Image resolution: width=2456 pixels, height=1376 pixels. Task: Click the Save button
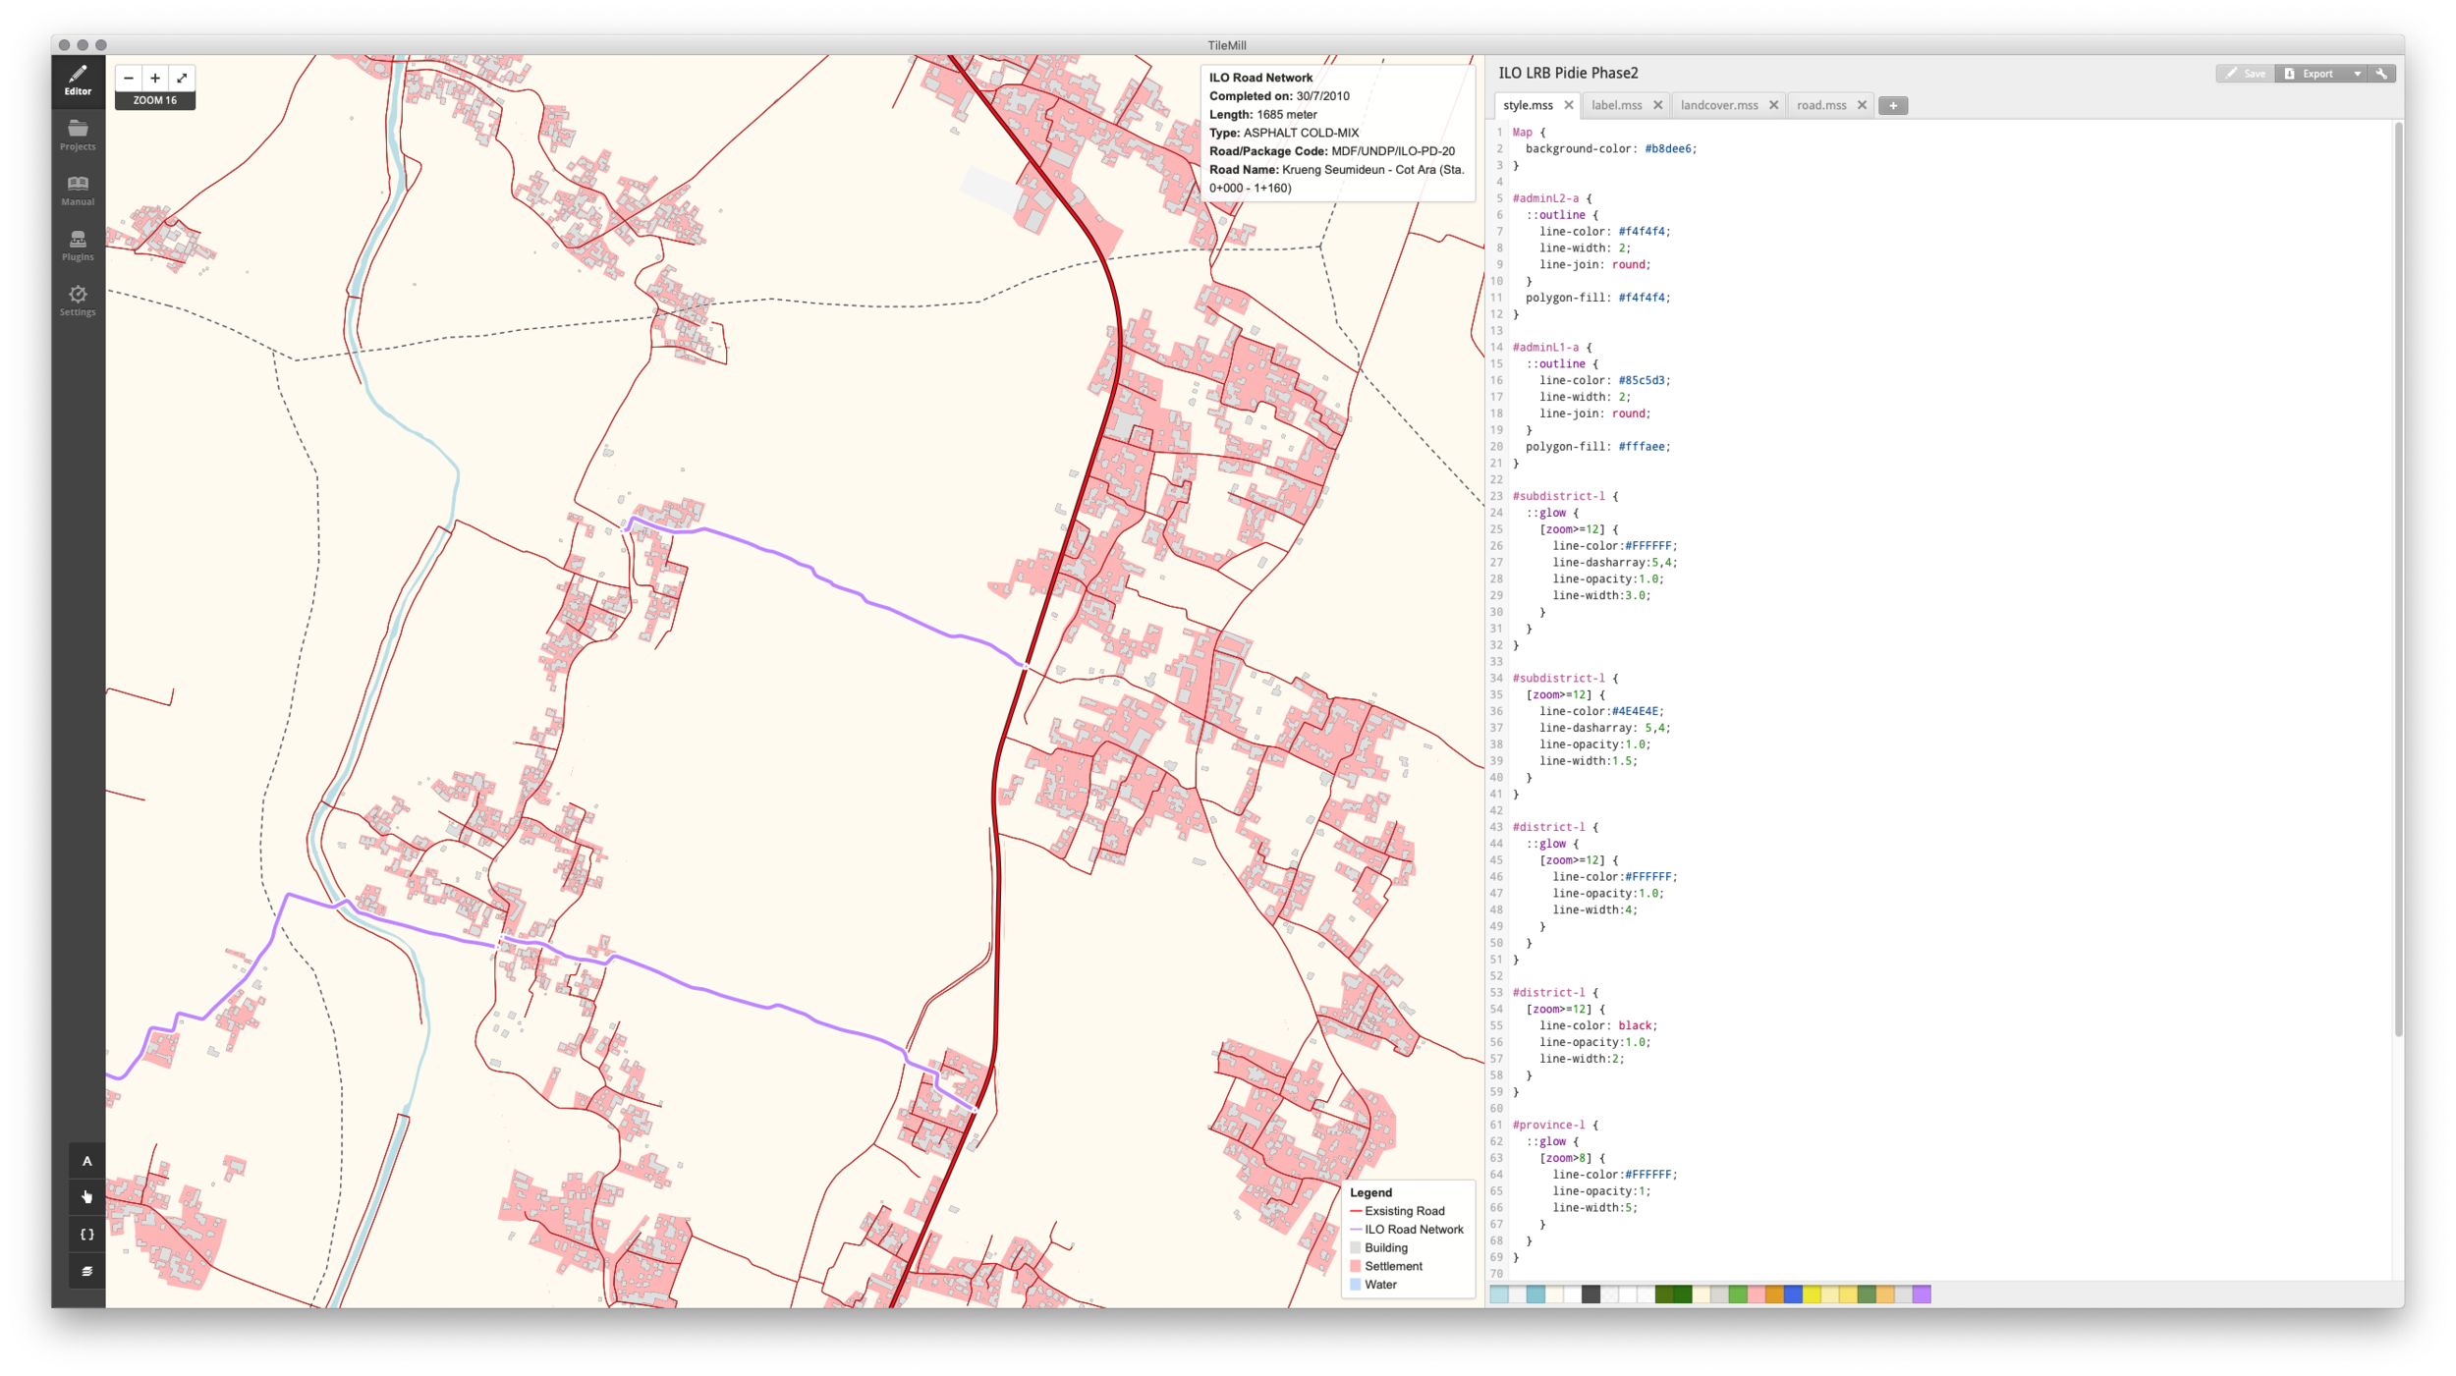click(2246, 74)
